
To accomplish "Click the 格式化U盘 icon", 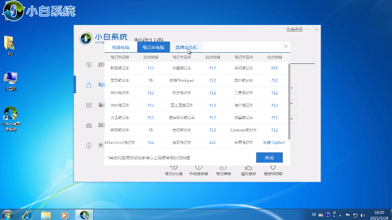I will point(174,169).
